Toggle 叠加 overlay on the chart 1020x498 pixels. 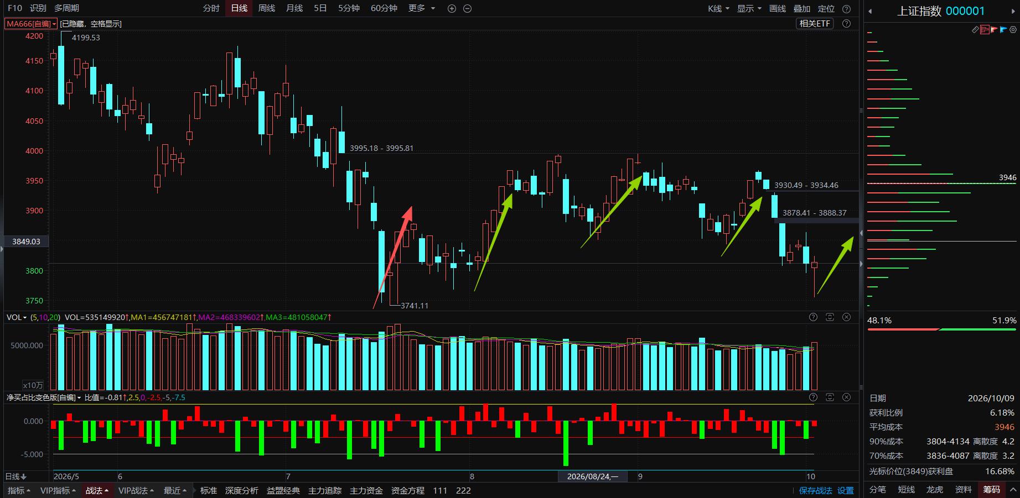[x=802, y=8]
